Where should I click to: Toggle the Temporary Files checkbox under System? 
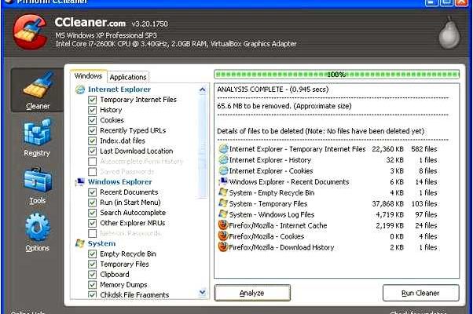point(92,265)
